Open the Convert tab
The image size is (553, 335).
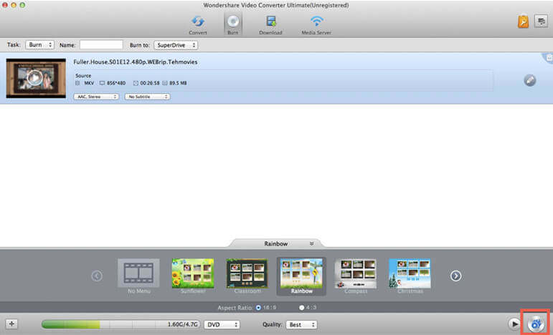pyautogui.click(x=198, y=24)
